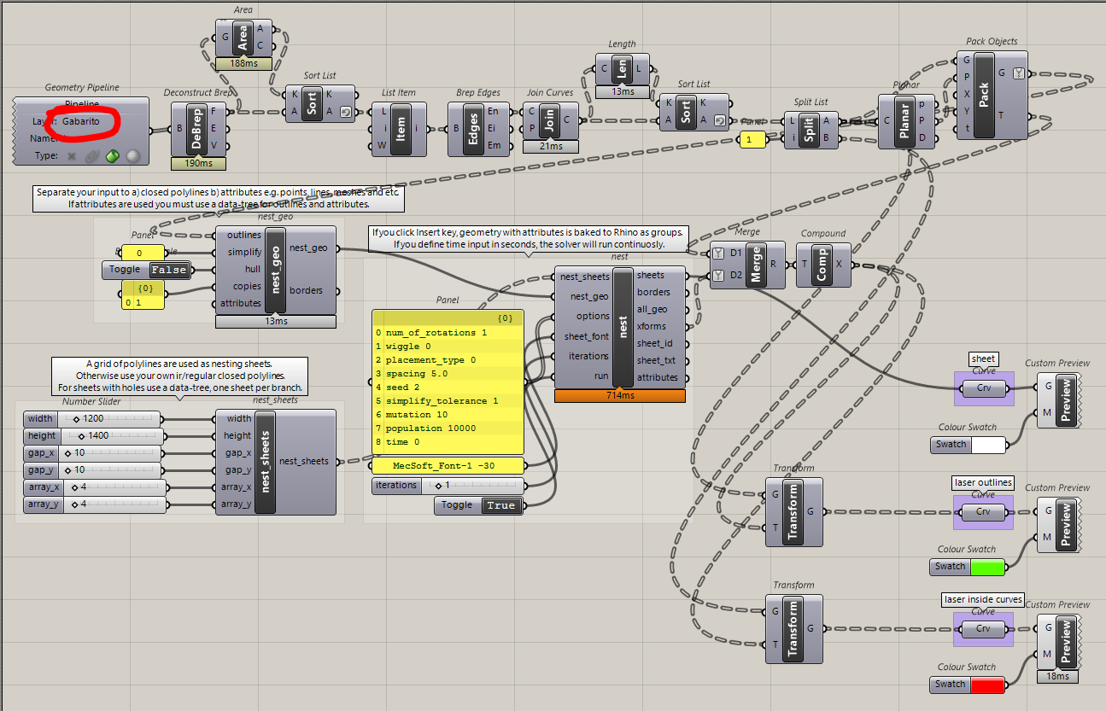Select the Pack Objects component
The image size is (1106, 711).
pos(992,94)
